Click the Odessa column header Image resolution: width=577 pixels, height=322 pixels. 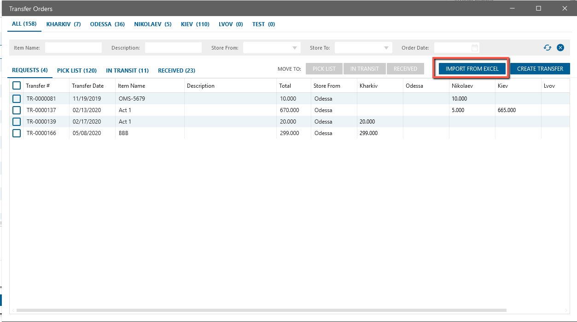[426, 86]
